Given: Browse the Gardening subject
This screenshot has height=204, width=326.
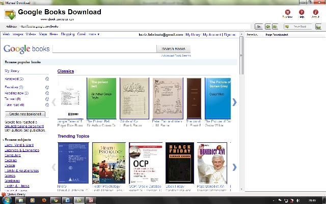Looking at the screenshot, I should pyautogui.click(x=12, y=181).
